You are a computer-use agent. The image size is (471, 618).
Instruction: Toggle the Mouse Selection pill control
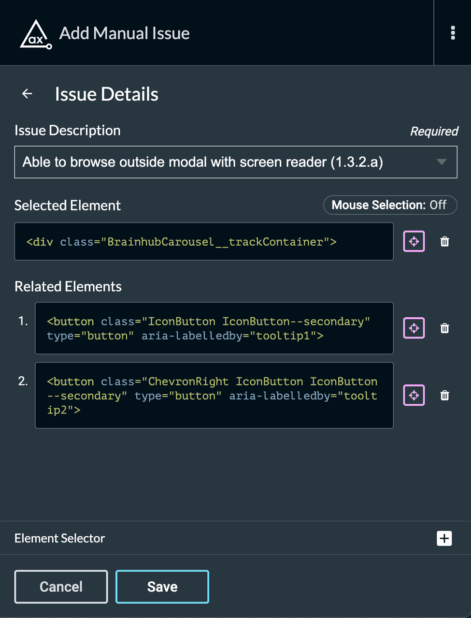pos(390,205)
